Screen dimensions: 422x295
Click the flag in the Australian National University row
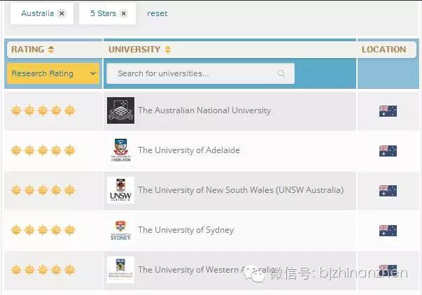(388, 110)
